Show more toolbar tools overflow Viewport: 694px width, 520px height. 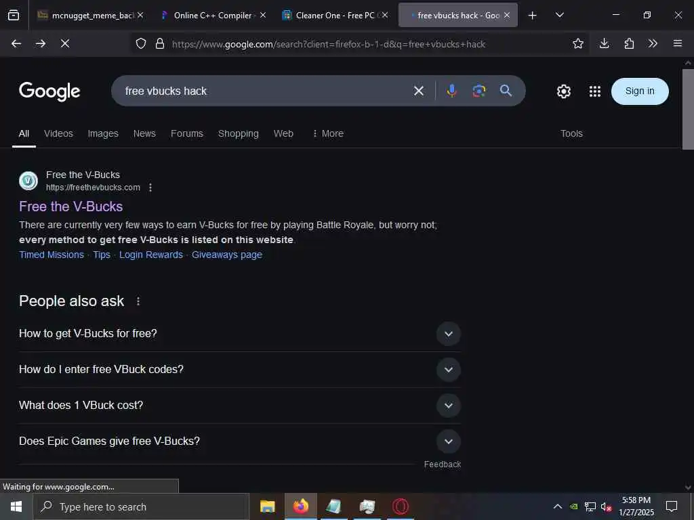pyautogui.click(x=653, y=43)
